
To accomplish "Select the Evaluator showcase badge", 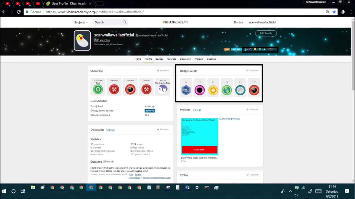I will (130, 87).
